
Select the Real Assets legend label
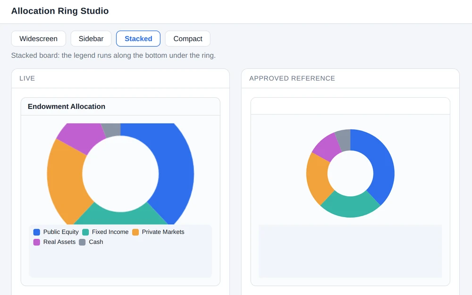(x=59, y=242)
